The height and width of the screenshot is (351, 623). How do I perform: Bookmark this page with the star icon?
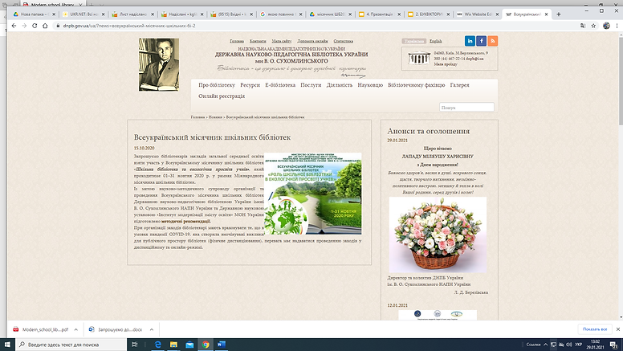(x=593, y=26)
